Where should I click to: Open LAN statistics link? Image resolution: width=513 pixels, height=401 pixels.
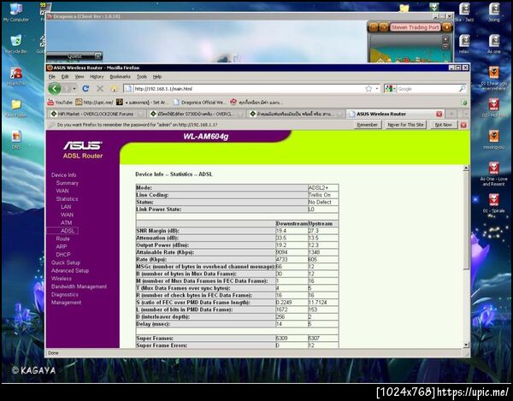(66, 207)
